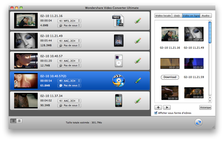Click the iPhone output device icon
Image resolution: width=224 pixels, height=141 pixels.
coord(119,101)
